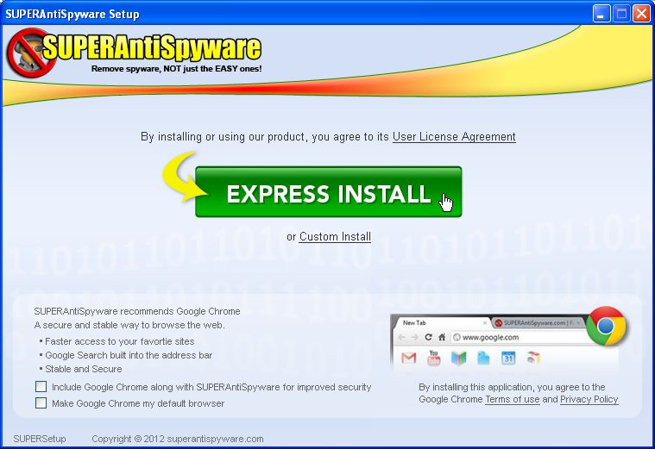Click the Google Calendar icon in preview
This screenshot has width=655, height=449.
508,358
